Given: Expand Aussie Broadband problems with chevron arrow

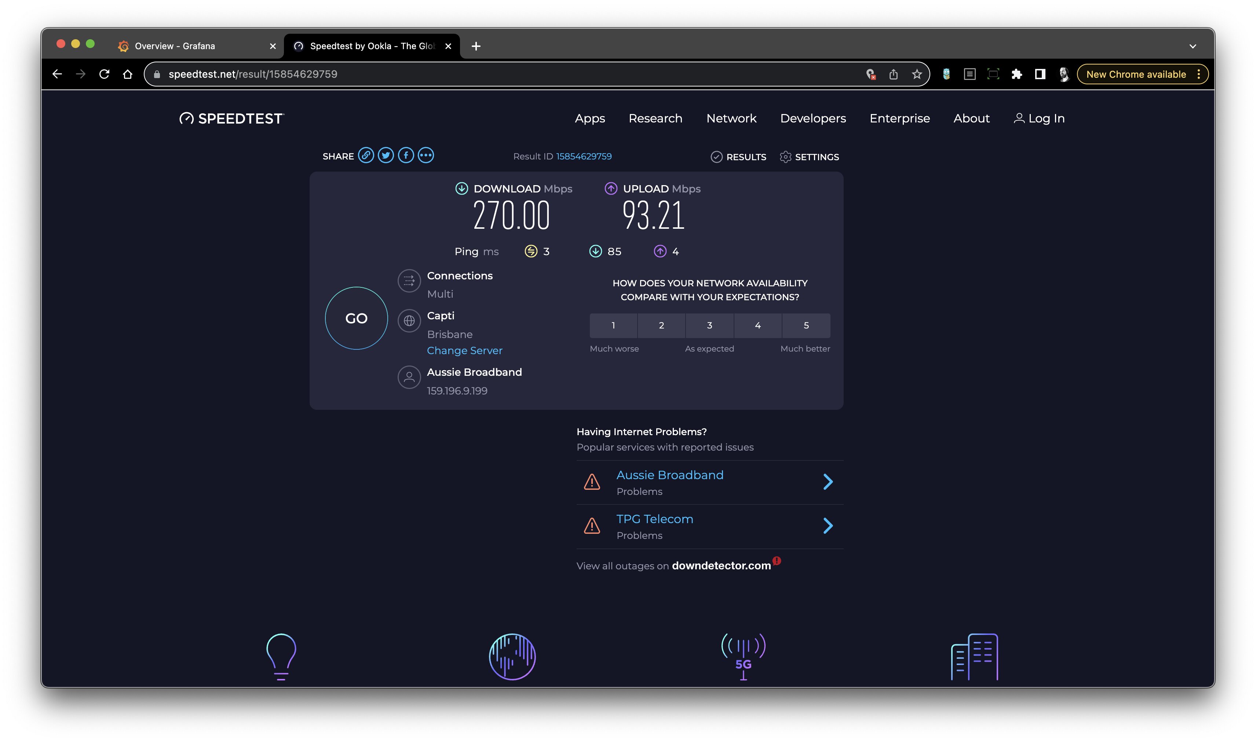Looking at the screenshot, I should pos(828,481).
